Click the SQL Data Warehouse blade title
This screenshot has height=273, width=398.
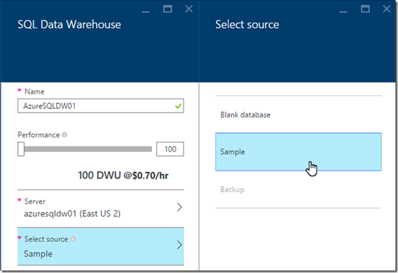[69, 24]
